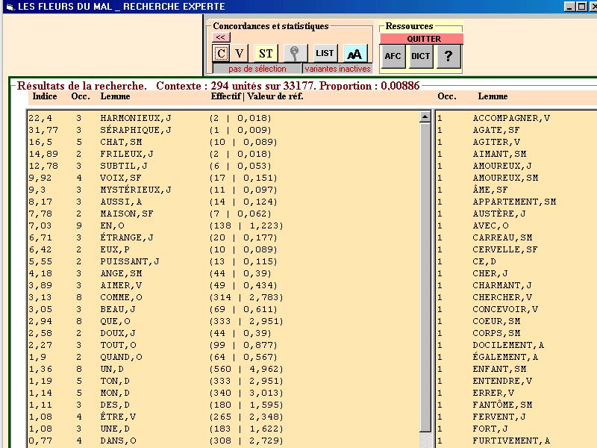Select DOCILEMENT,A in the right list
The image size is (597, 448).
click(x=516, y=345)
